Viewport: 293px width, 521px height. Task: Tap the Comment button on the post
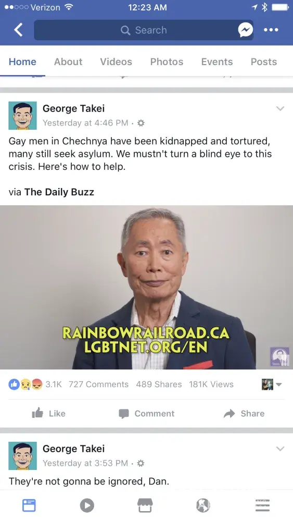146,413
